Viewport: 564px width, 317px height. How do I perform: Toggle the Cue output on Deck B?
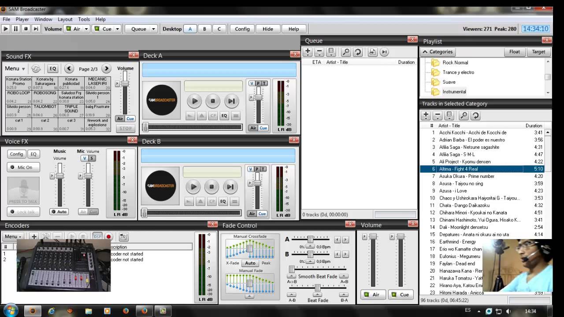[262, 214]
